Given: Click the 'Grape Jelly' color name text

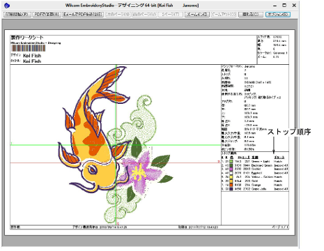Looking at the screenshot, I should pos(259,189).
